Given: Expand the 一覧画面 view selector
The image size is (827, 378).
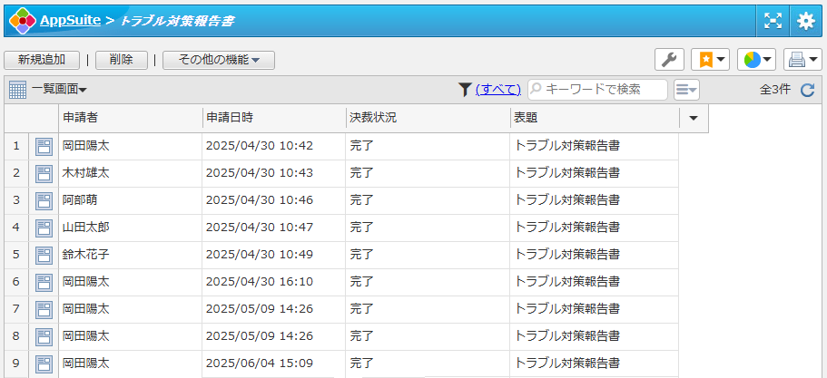Looking at the screenshot, I should (x=59, y=89).
